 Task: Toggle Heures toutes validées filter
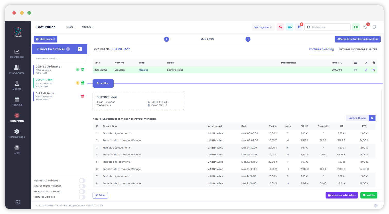coord(82,186)
